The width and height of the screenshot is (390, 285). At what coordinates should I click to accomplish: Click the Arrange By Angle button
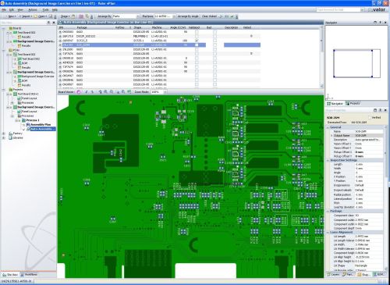[x=188, y=16]
